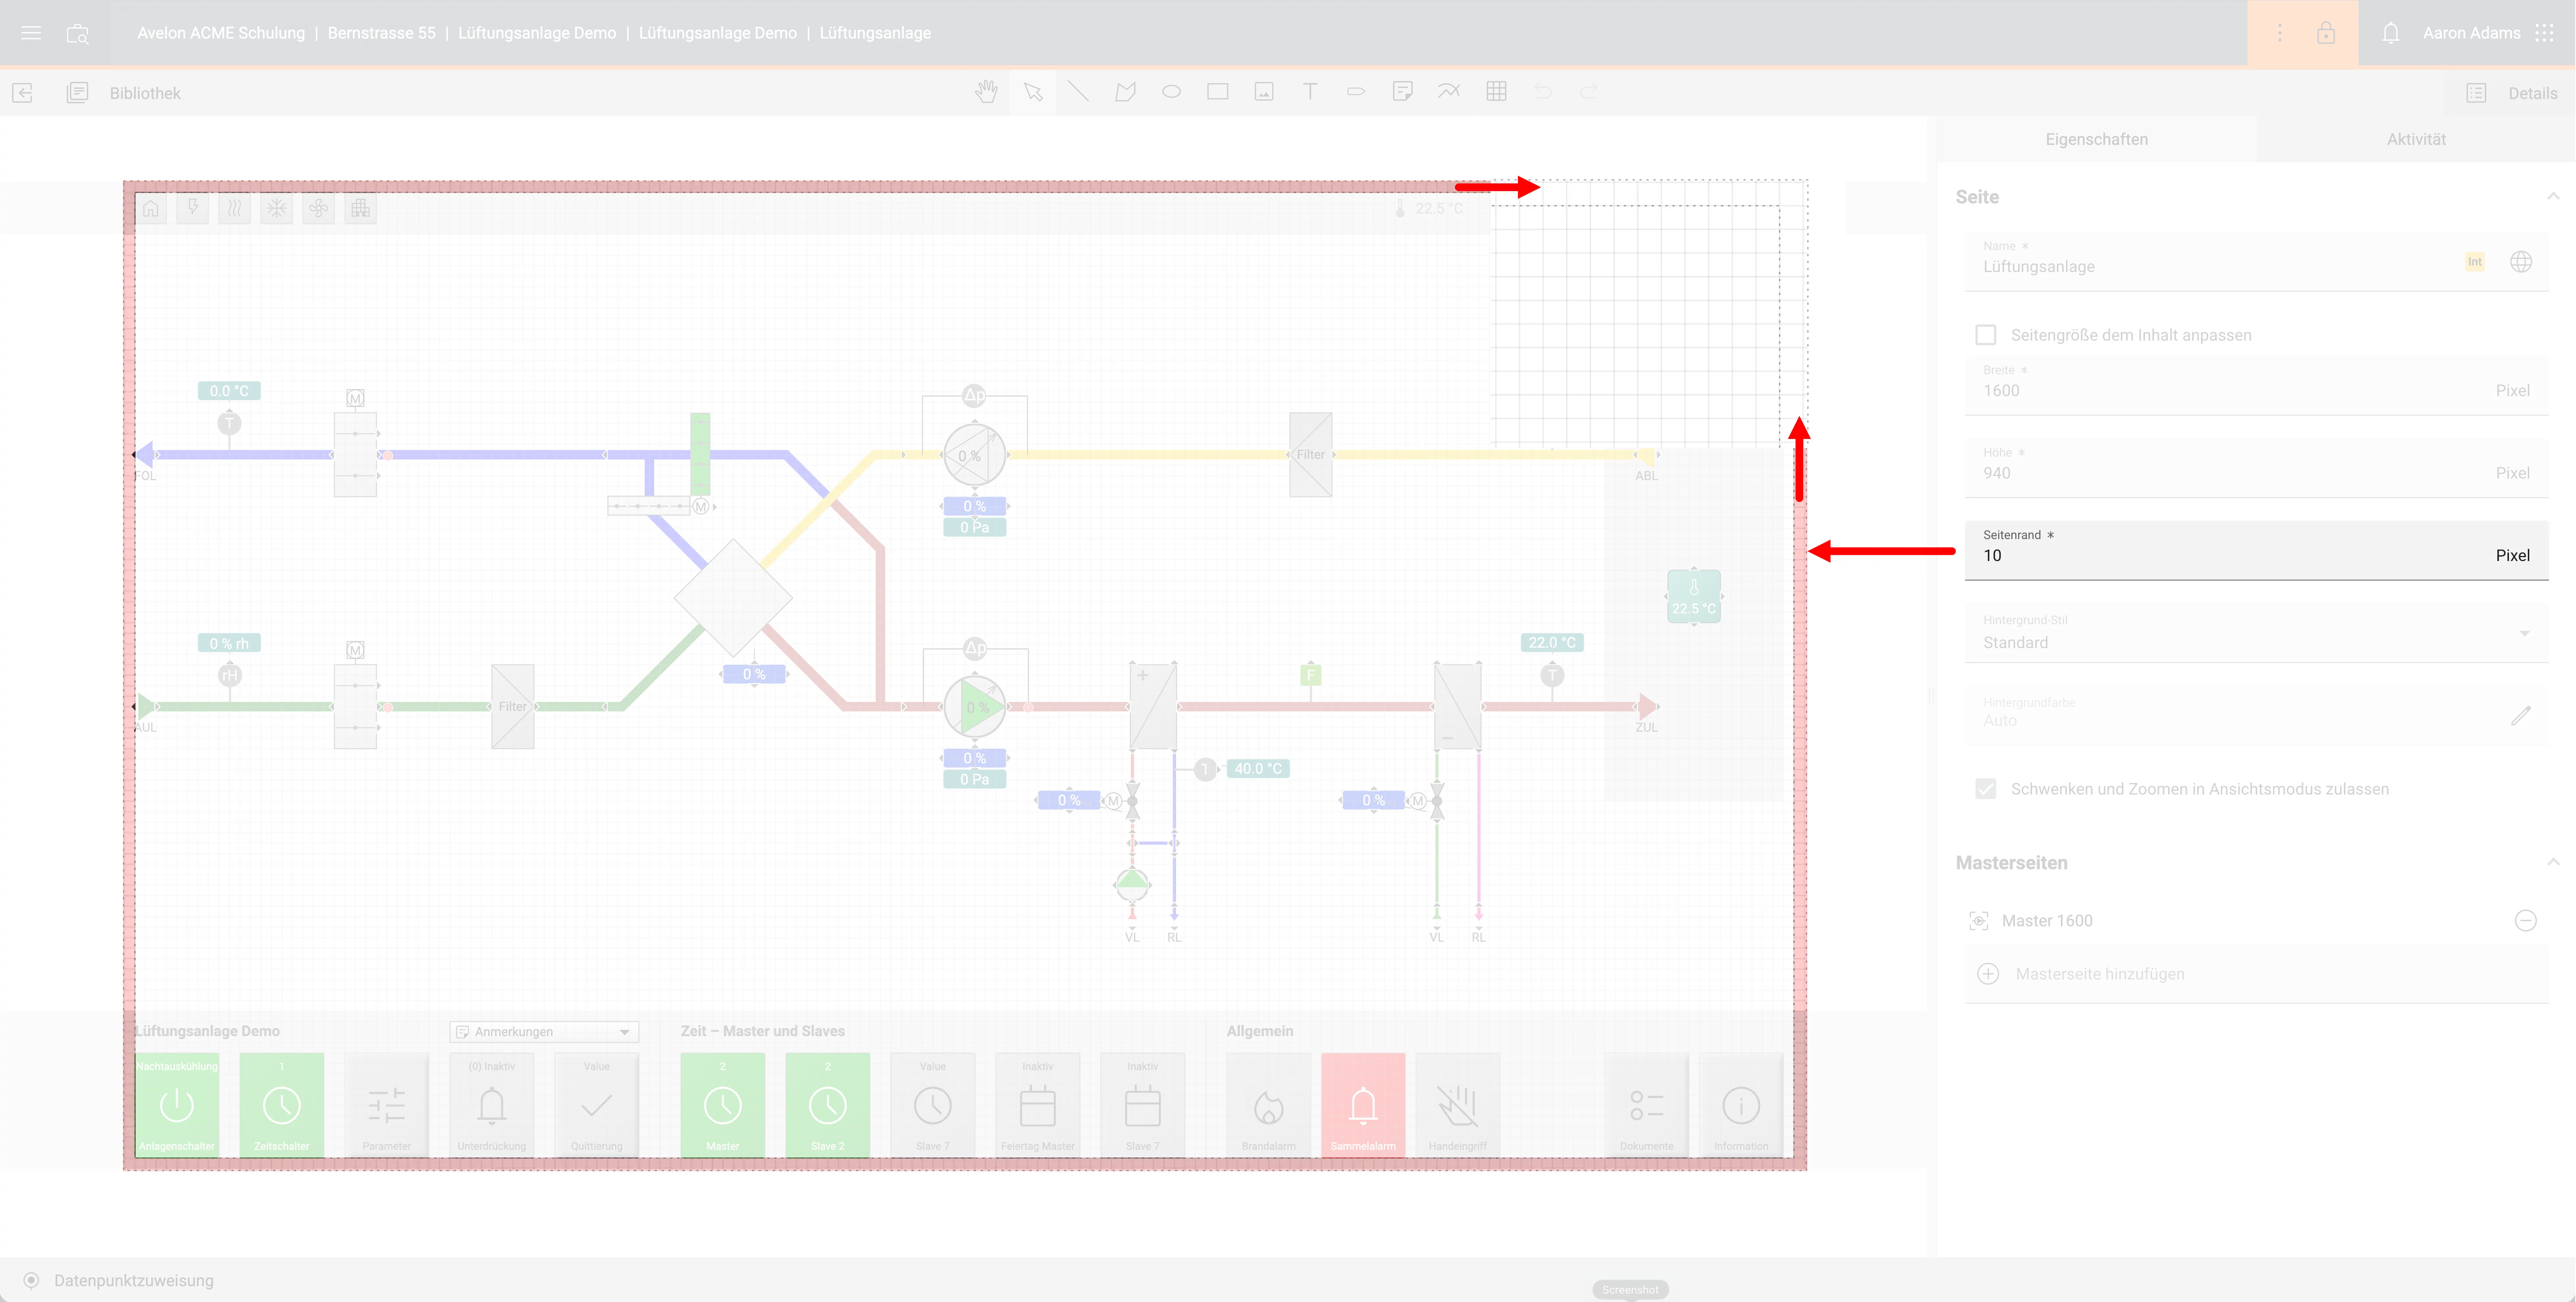Select the Hand pan tool
Viewport: 2576px width, 1302px height.
[x=986, y=92]
